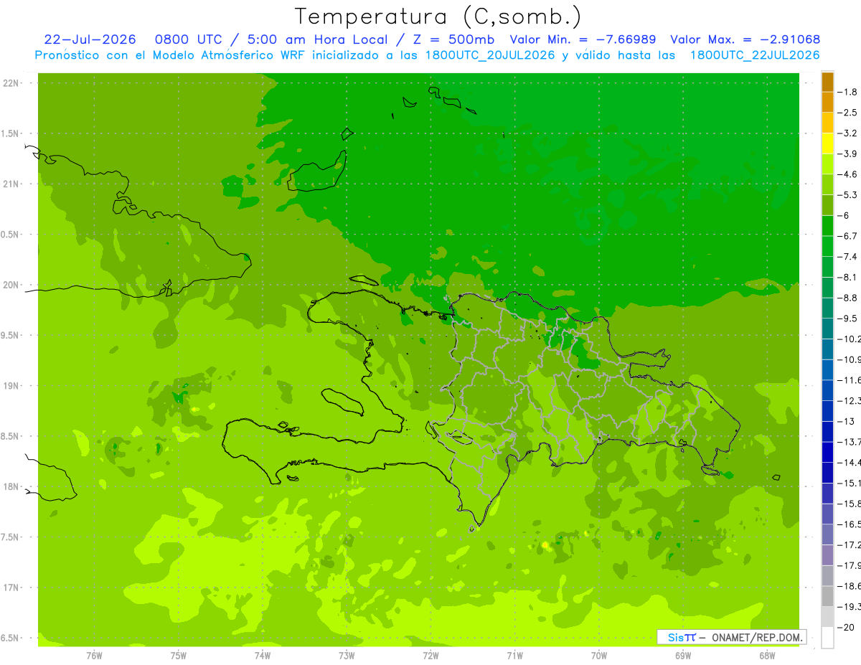Screen dimensions: 861x665
Task: Click the '-8.1' legend value
Action: click(x=848, y=277)
